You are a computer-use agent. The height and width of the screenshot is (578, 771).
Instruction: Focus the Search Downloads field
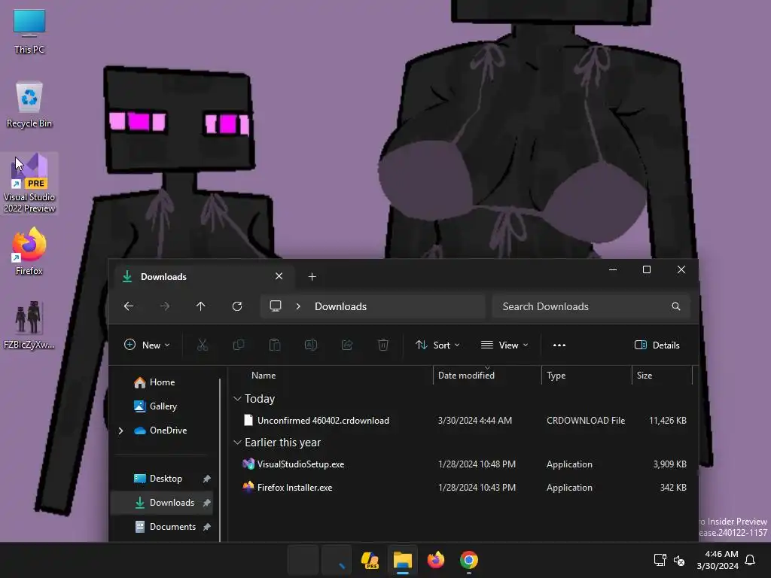pos(590,306)
